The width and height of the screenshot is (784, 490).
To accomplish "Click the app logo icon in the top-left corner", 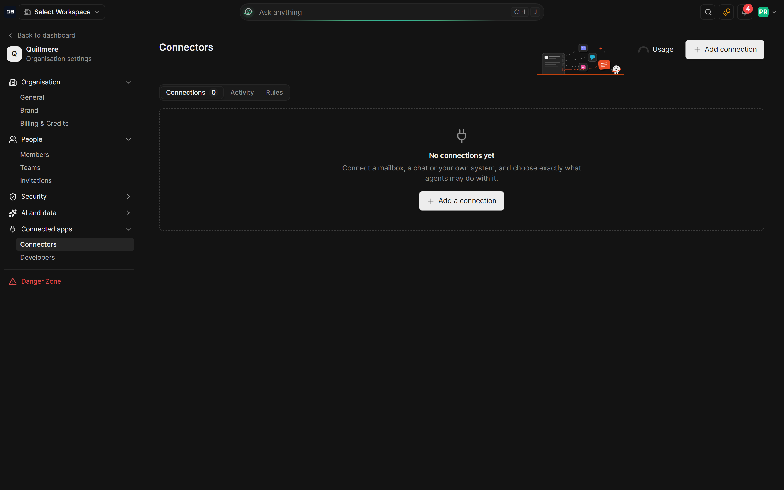I will [10, 12].
